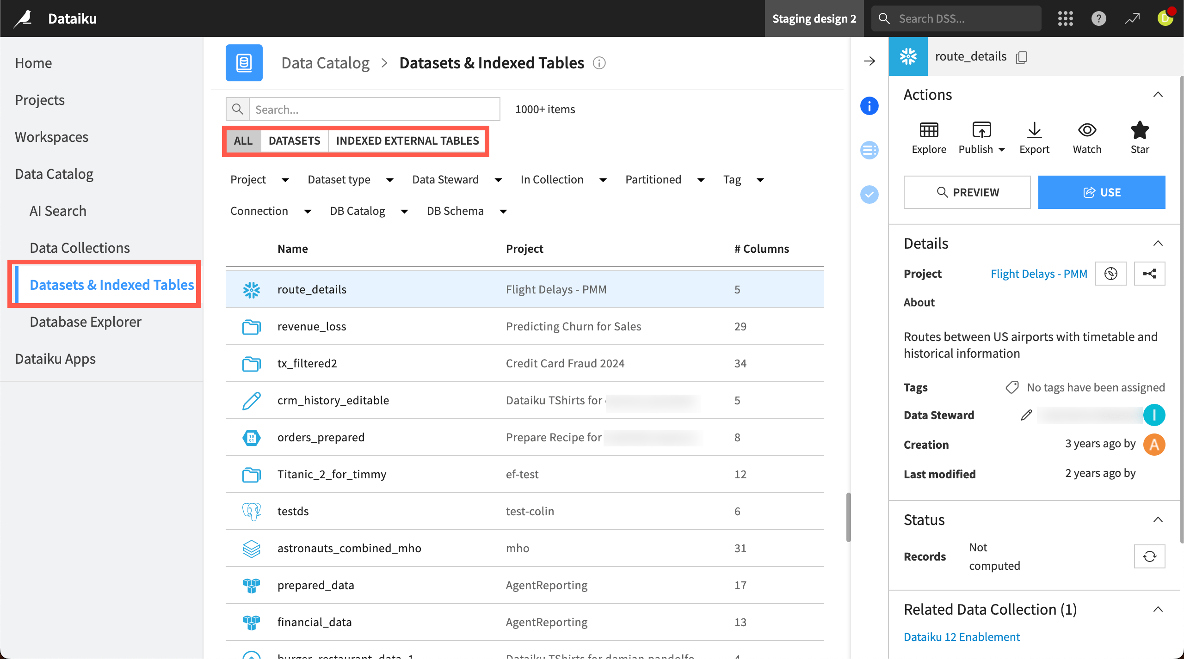
Task: Collapse the Details section
Action: [x=1158, y=244]
